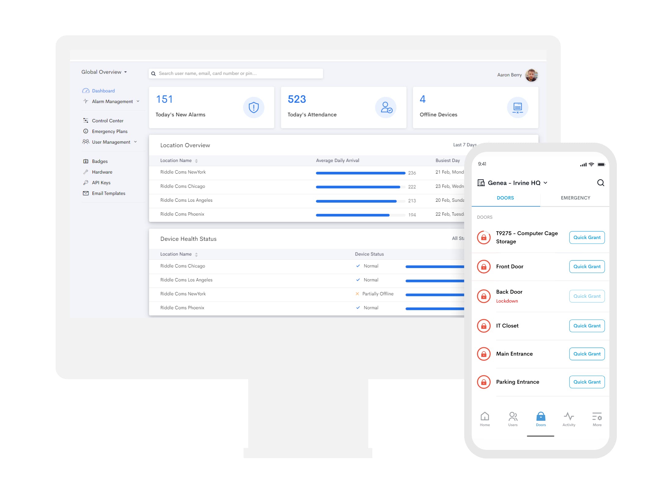This screenshot has width=660, height=489.
Task: Click Riddle Coms Phoenix arrival bar
Action: 361,215
